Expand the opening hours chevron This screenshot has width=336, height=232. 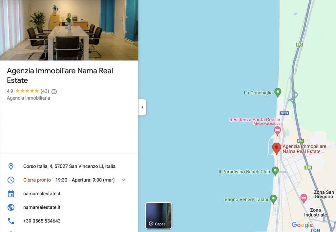124,180
